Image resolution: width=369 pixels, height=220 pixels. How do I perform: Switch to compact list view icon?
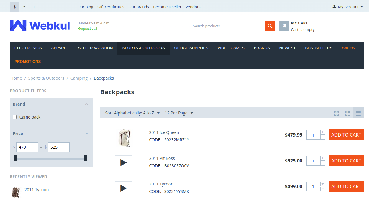(347, 113)
